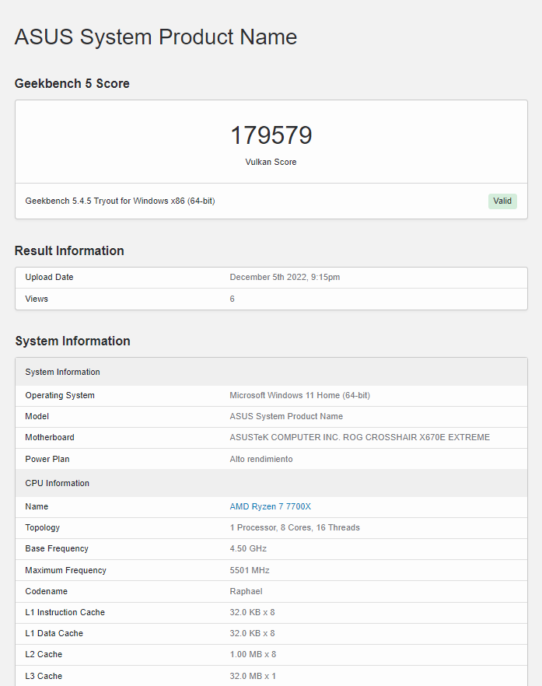Select the Alto rendimiento value
Screen dimensions: 542x686
click(x=261, y=459)
